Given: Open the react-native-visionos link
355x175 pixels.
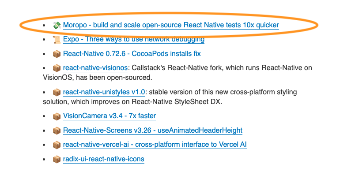Looking at the screenshot, I should (x=95, y=68).
